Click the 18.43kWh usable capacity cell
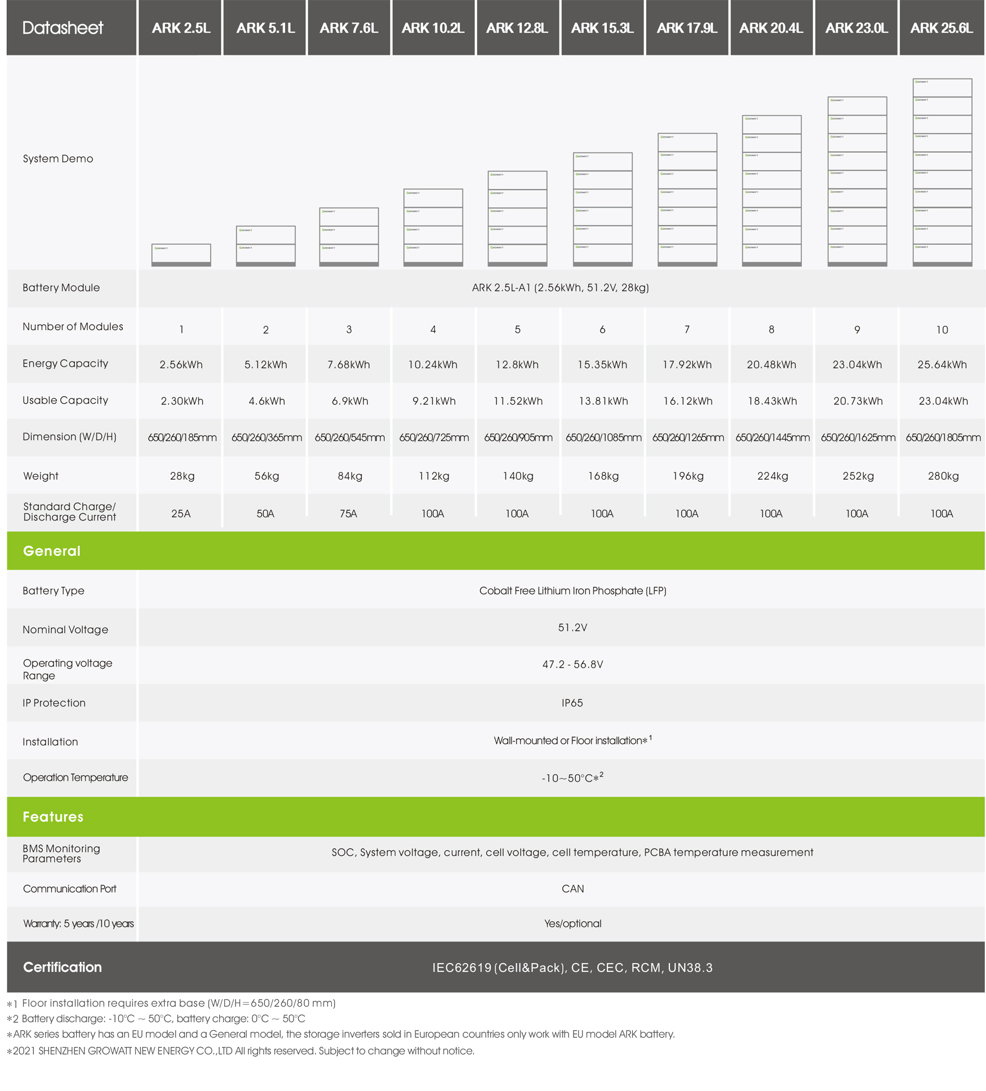 tap(772, 401)
